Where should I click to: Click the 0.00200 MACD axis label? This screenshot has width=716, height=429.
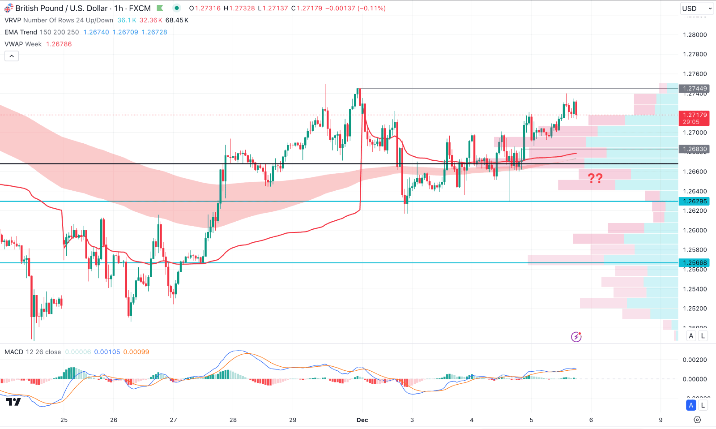tap(695, 360)
